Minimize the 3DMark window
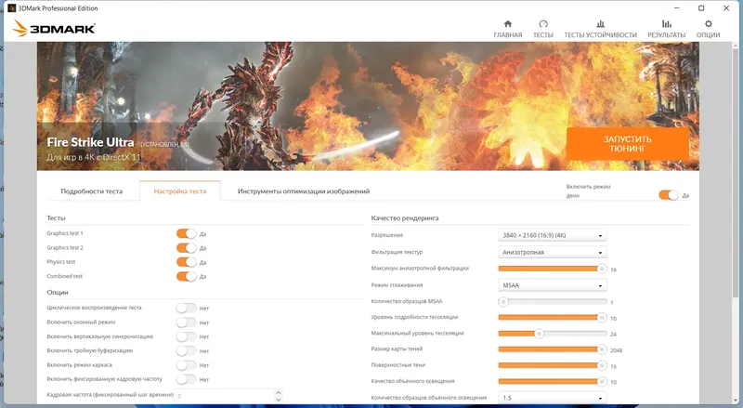The height and width of the screenshot is (408, 743). click(677, 8)
